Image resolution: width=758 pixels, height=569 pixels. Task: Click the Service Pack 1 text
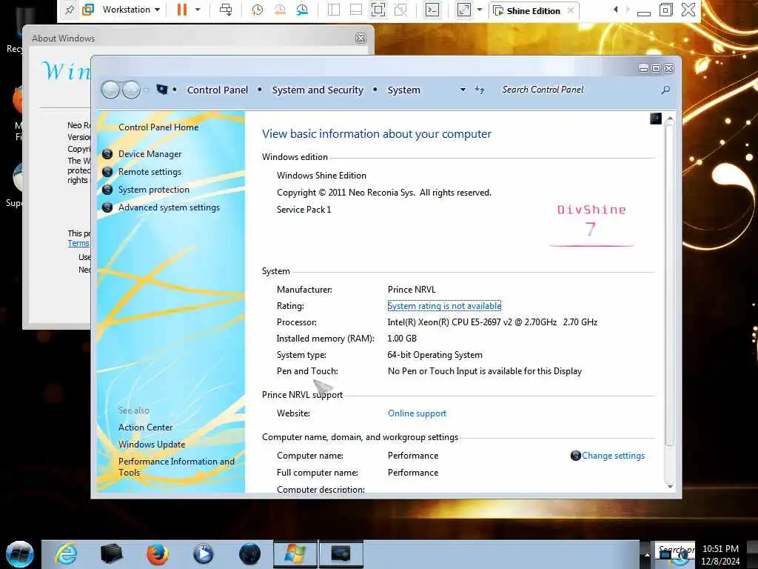coord(303,210)
